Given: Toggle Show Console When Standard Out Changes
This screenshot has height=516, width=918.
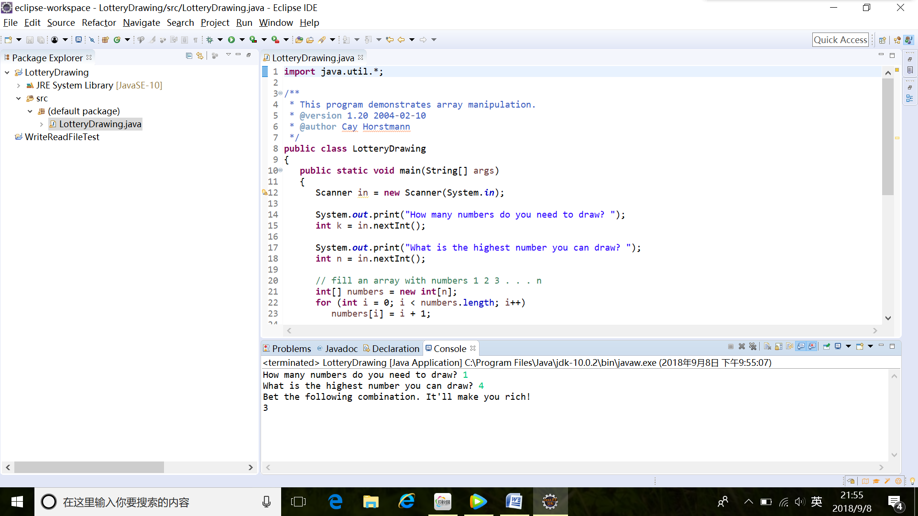Looking at the screenshot, I should (x=801, y=346).
